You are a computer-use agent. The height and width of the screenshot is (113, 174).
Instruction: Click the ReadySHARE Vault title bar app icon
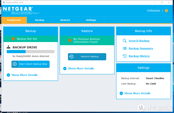pyautogui.click(x=4, y=2)
